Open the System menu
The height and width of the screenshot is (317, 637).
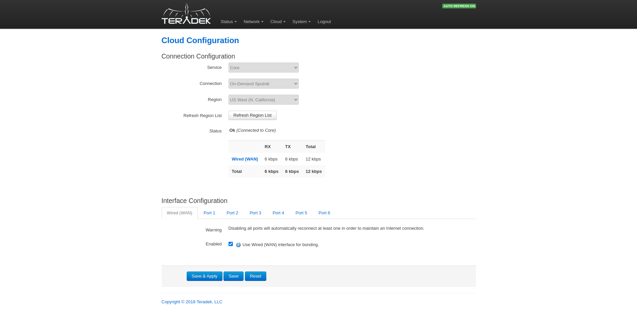tap(301, 22)
